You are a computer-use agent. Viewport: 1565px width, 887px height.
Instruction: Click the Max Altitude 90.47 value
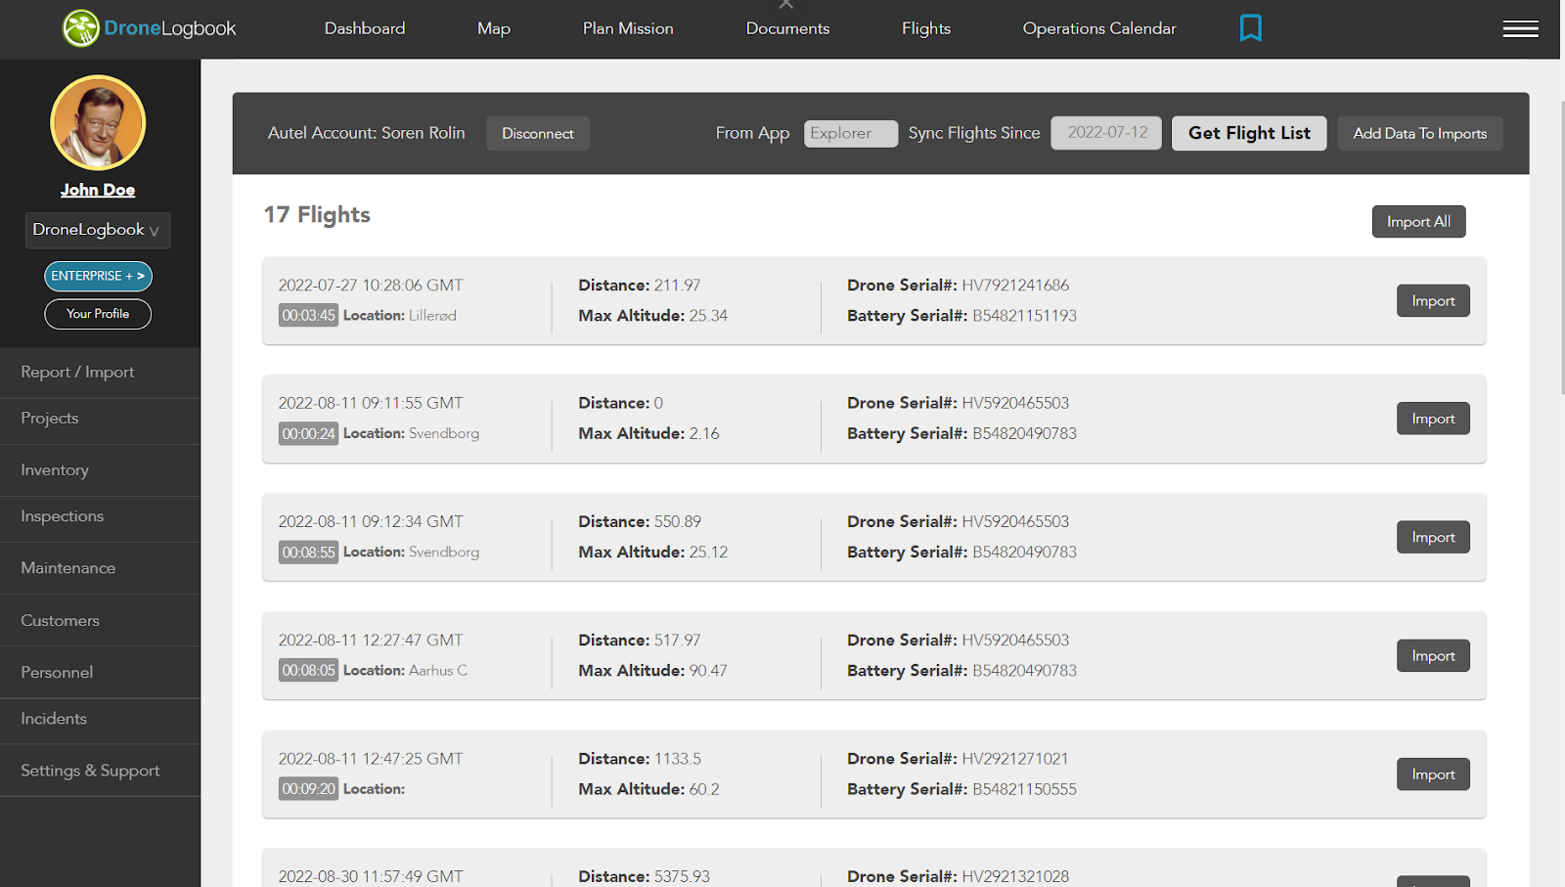pos(708,671)
